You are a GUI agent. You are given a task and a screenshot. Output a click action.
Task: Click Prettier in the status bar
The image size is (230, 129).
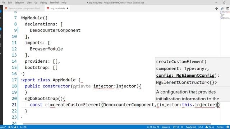coord(220,127)
